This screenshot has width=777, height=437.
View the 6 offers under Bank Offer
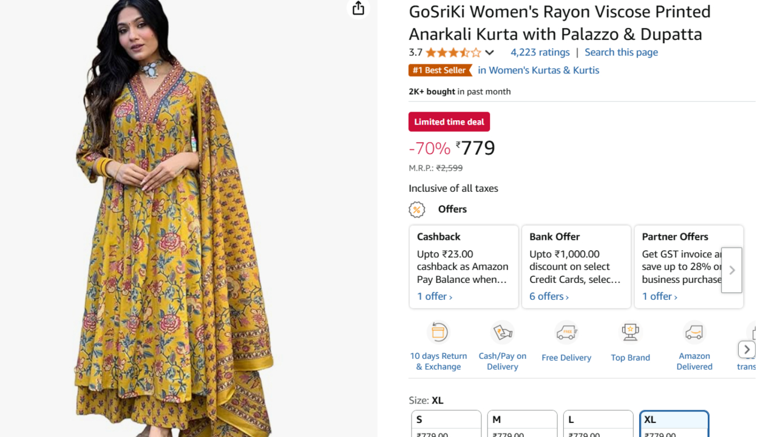pyautogui.click(x=546, y=296)
